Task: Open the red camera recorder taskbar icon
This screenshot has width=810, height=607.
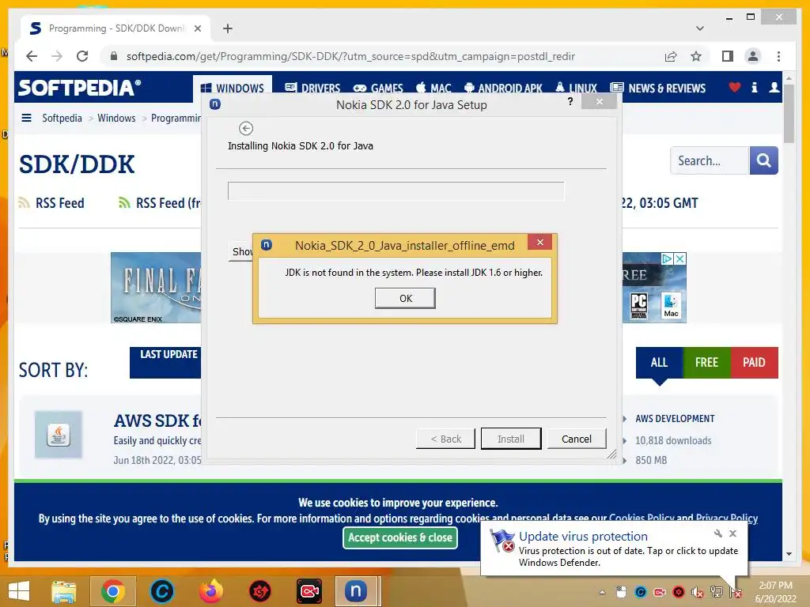Action: 309,591
